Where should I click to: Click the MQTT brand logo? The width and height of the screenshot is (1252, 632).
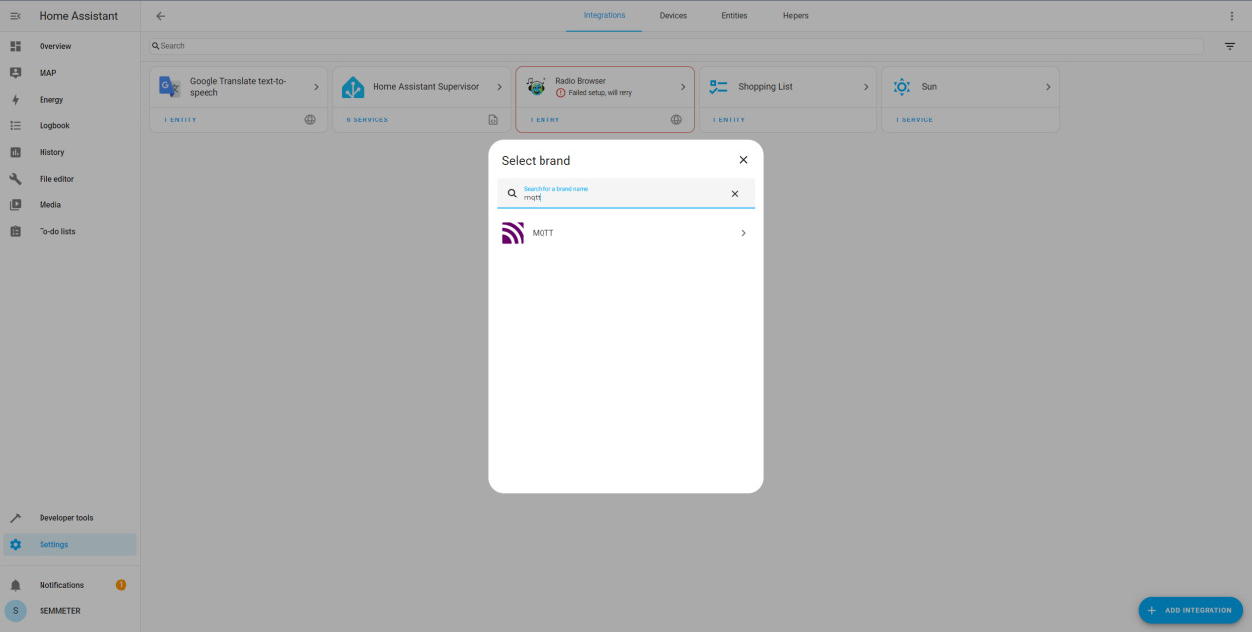pyautogui.click(x=513, y=233)
